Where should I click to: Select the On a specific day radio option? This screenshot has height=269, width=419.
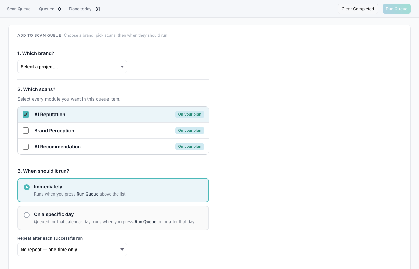click(x=27, y=215)
